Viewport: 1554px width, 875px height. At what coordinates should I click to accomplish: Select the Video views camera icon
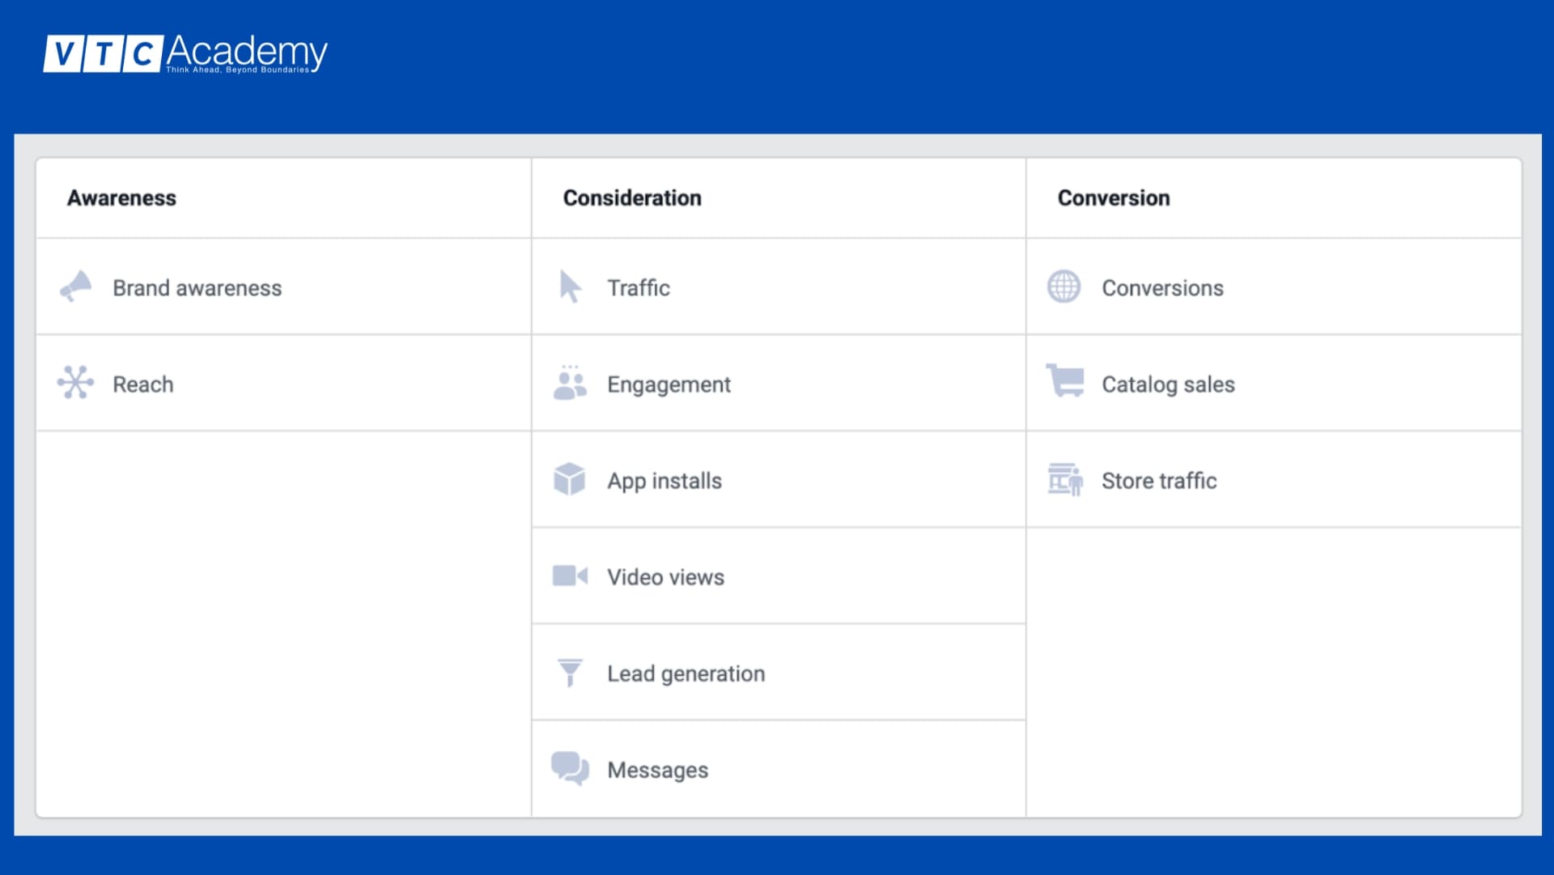click(570, 576)
